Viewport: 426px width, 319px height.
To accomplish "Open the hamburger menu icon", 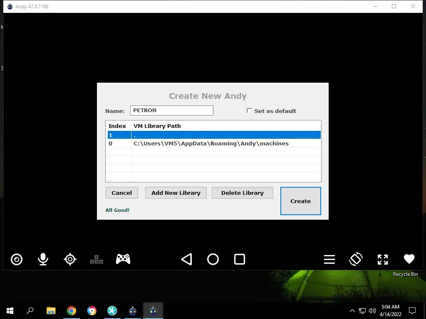I will (x=329, y=259).
